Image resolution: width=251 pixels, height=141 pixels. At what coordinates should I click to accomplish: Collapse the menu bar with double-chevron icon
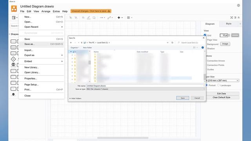point(239,18)
